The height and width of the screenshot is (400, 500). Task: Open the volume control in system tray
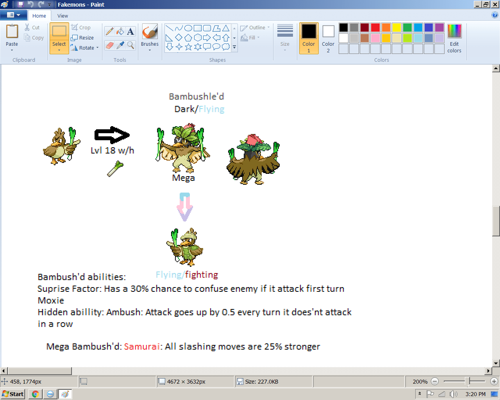[x=453, y=394]
